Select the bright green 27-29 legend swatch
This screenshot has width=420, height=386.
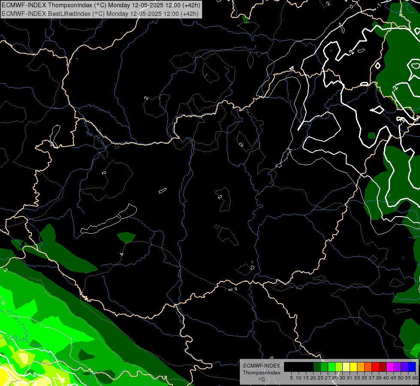[332, 367]
